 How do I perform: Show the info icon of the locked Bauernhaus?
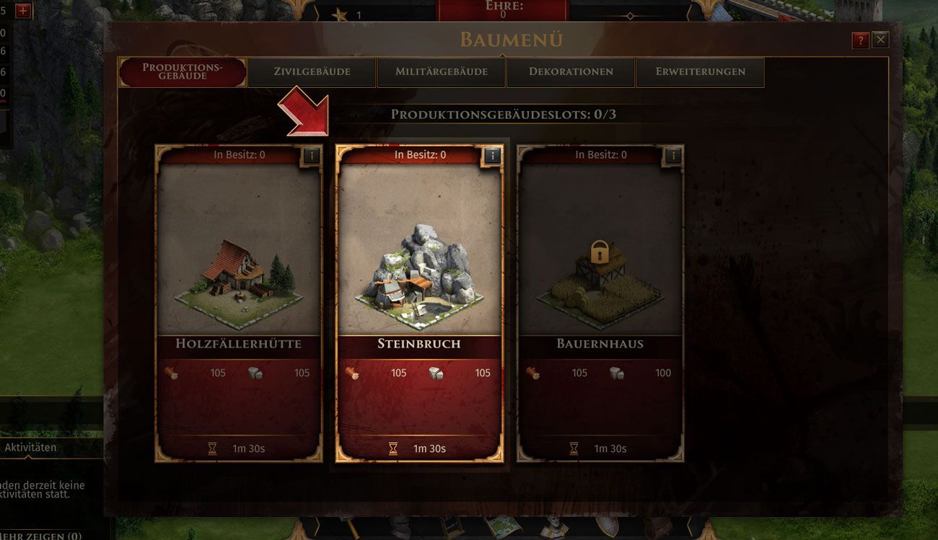[x=673, y=155]
